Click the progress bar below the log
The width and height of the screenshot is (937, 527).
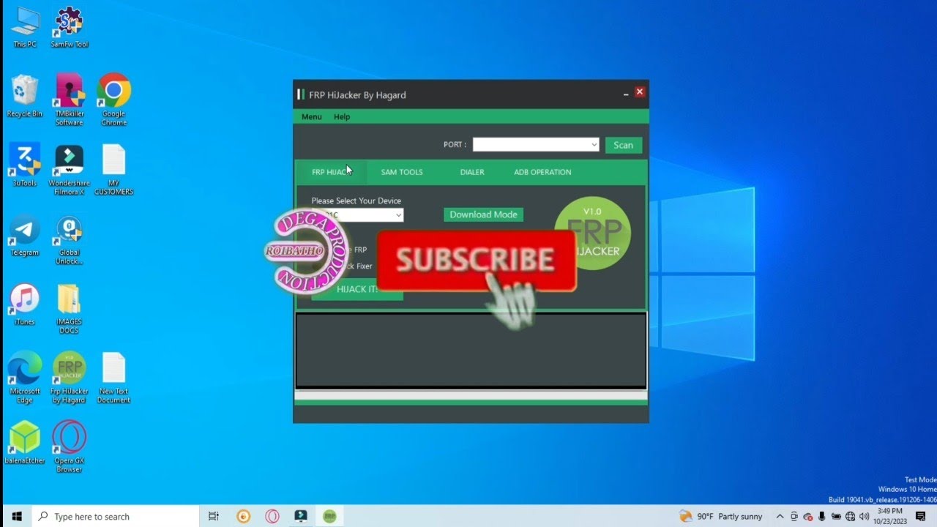tap(471, 395)
